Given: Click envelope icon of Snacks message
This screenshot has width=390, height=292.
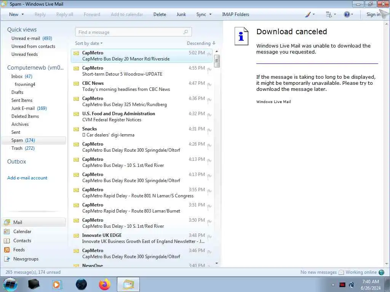Looking at the screenshot, I should point(76,129).
